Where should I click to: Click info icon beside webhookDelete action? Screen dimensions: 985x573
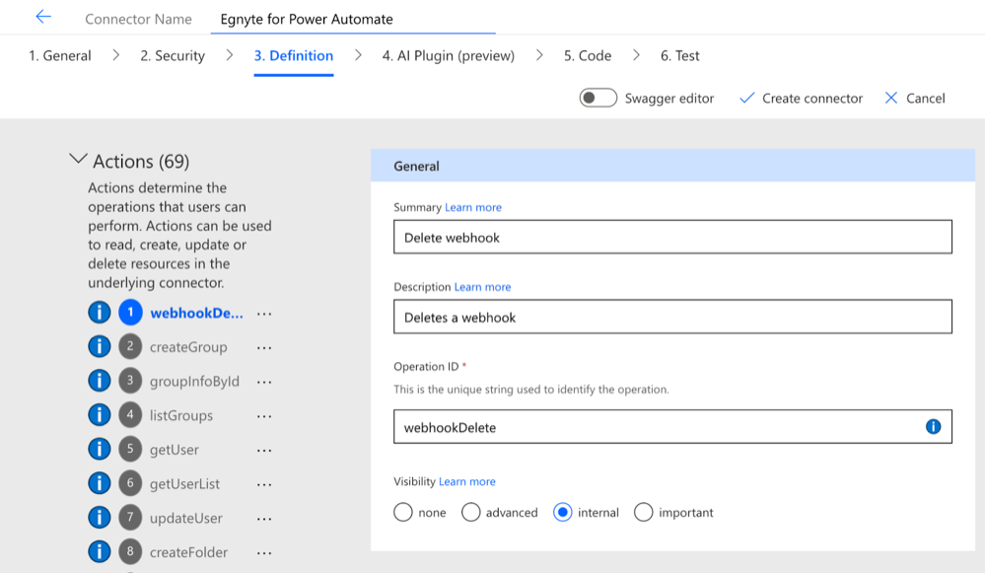(100, 313)
